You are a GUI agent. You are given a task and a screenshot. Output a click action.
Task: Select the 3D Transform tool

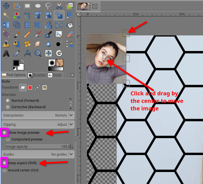tap(17, 25)
